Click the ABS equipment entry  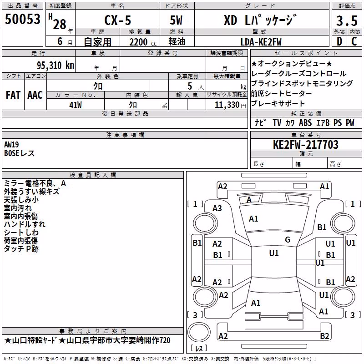click(x=305, y=122)
